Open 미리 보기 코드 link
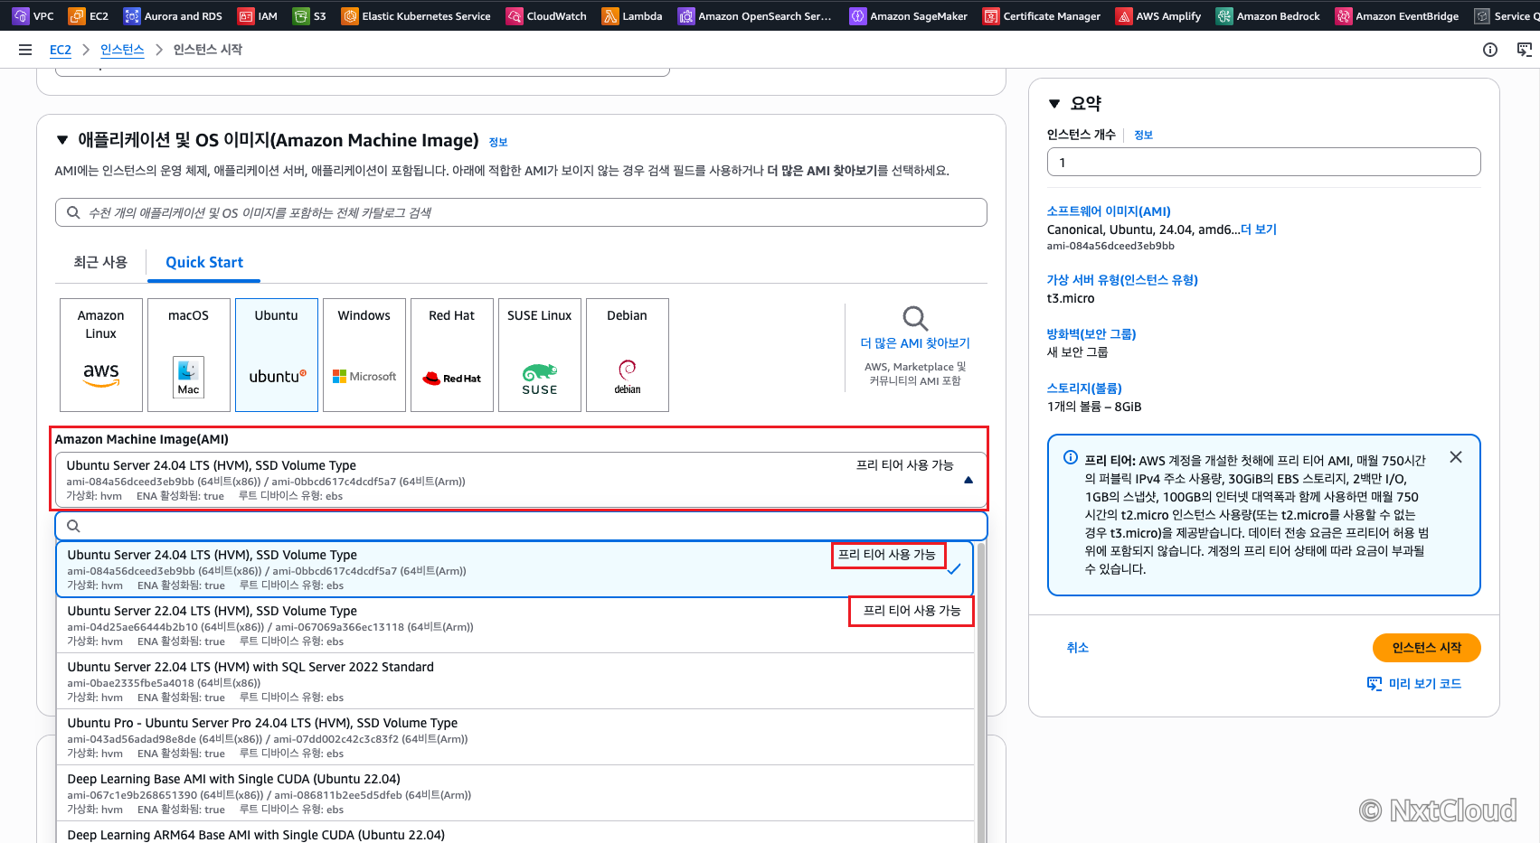 tap(1425, 684)
